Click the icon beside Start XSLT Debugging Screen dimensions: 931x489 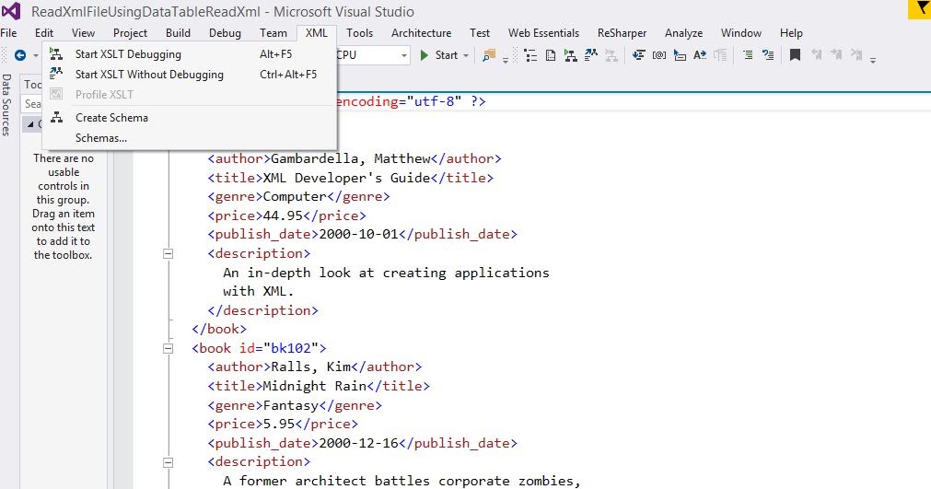[56, 54]
